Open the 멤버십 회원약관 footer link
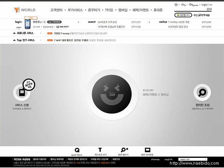Viewport: 224px width, 168px height. pos(57,159)
